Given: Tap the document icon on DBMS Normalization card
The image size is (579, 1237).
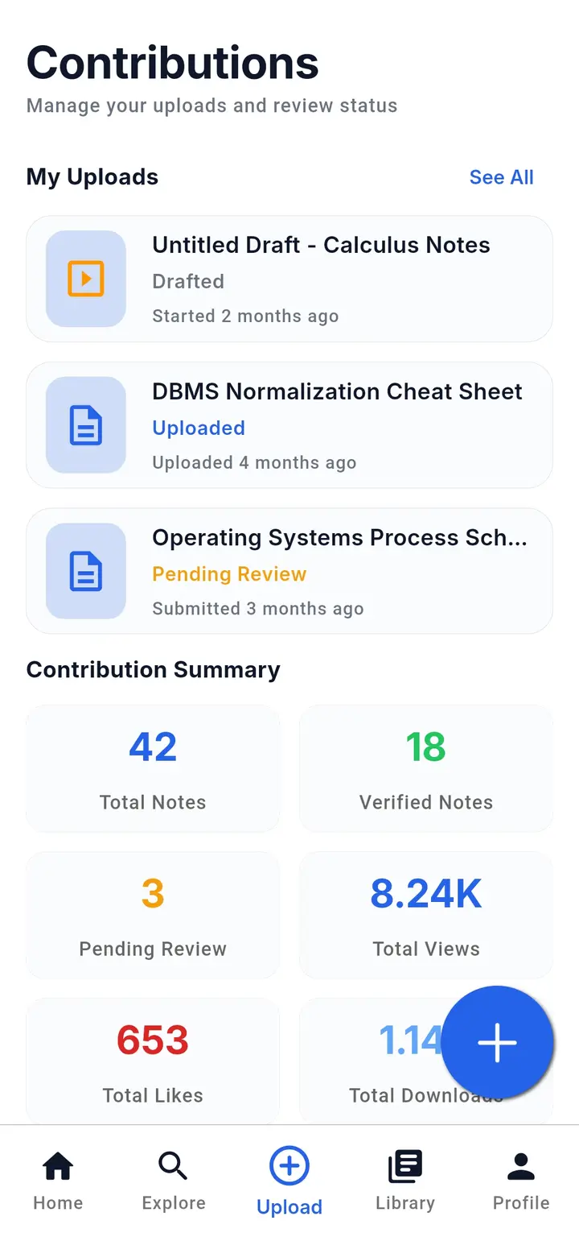Looking at the screenshot, I should coord(86,425).
